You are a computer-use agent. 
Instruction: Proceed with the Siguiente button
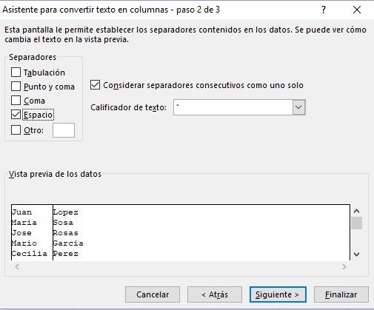click(x=278, y=294)
